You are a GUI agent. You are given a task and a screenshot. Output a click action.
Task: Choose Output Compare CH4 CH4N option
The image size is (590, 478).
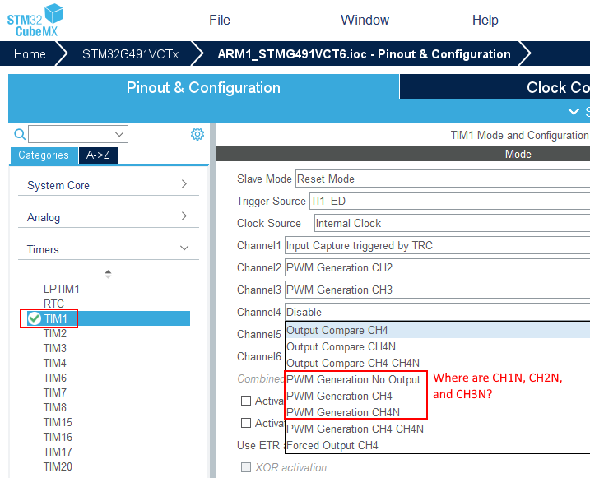coord(438,363)
